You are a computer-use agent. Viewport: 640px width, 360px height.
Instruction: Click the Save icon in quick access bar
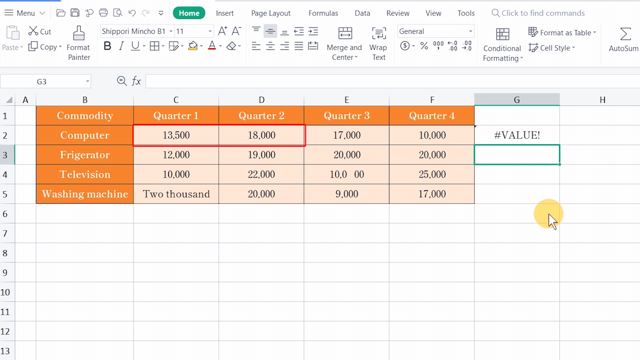pos(75,13)
